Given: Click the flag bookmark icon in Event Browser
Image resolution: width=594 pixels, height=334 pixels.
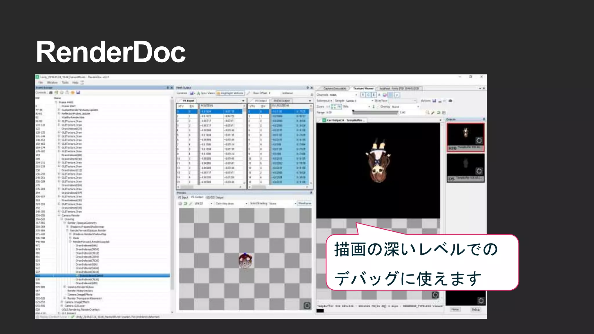Looking at the screenshot, I should [56, 92].
